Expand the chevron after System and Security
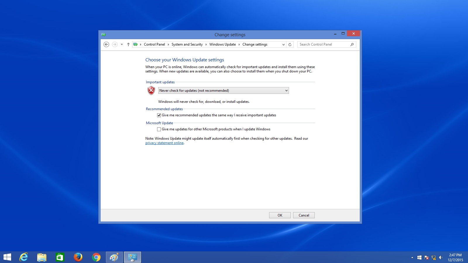The width and height of the screenshot is (468, 263). tap(206, 44)
